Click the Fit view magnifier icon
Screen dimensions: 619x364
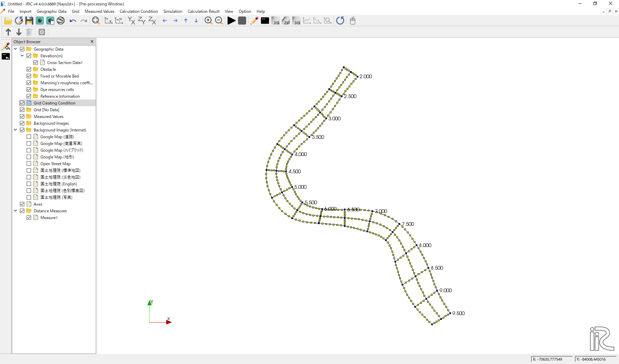point(96,21)
